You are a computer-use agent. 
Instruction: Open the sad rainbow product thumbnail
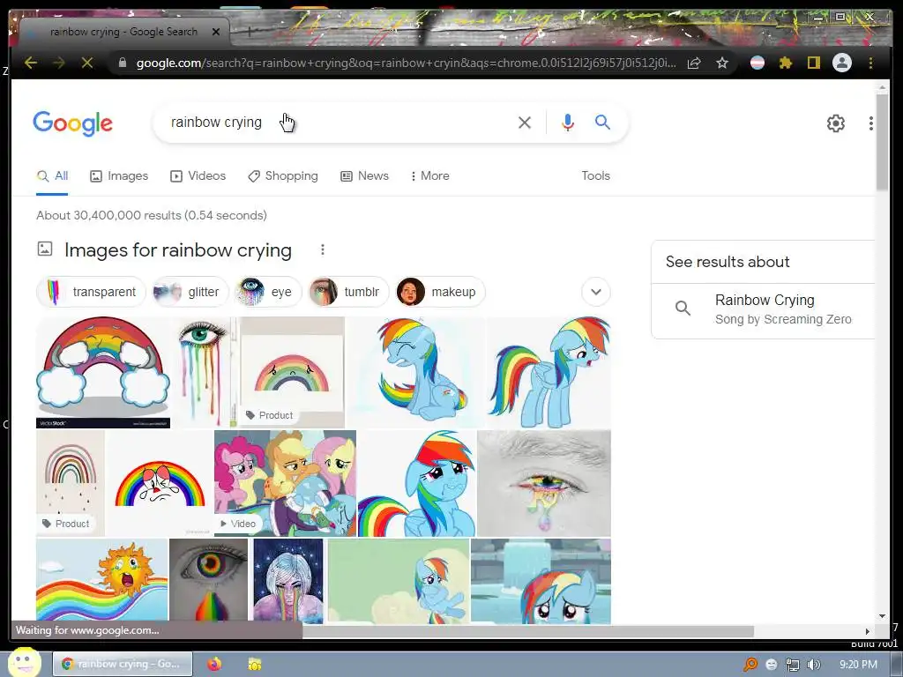point(291,373)
